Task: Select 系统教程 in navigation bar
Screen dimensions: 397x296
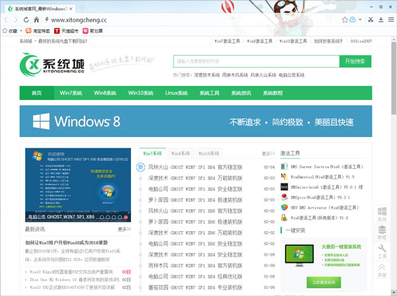Action: pyautogui.click(x=273, y=93)
